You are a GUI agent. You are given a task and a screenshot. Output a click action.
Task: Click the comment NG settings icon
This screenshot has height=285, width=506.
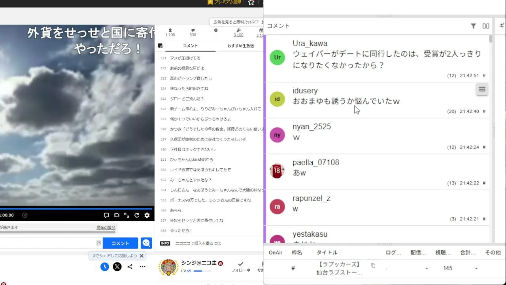[160, 46]
